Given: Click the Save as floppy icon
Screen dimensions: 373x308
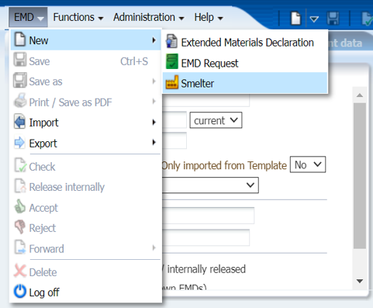Looking at the screenshot, I should pos(20,80).
